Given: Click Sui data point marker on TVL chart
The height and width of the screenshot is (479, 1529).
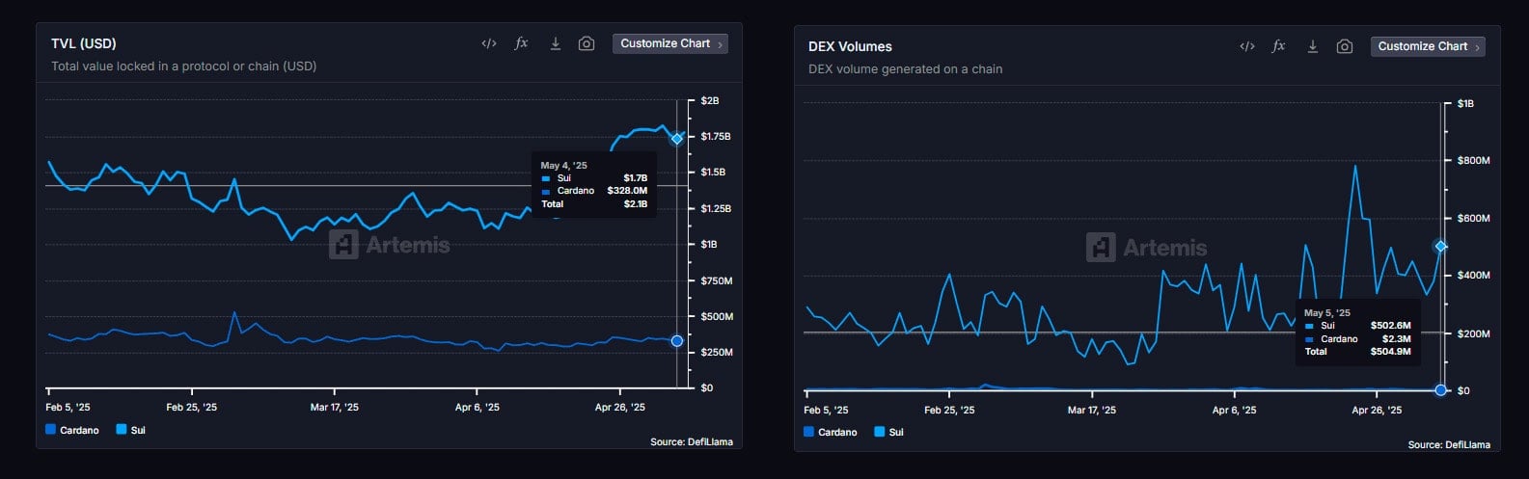Looking at the screenshot, I should click(x=677, y=139).
